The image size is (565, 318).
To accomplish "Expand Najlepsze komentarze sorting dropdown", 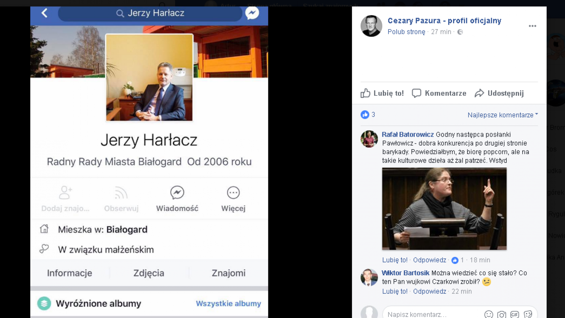I will tap(503, 115).
